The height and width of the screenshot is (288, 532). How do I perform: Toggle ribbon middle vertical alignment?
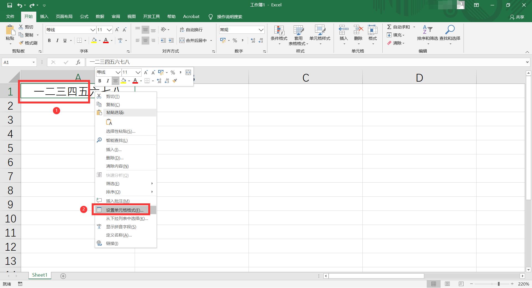(x=145, y=30)
